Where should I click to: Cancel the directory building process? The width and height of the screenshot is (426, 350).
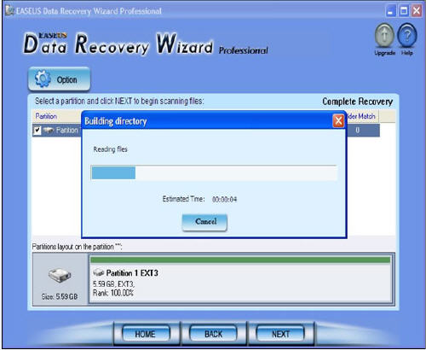click(x=204, y=222)
